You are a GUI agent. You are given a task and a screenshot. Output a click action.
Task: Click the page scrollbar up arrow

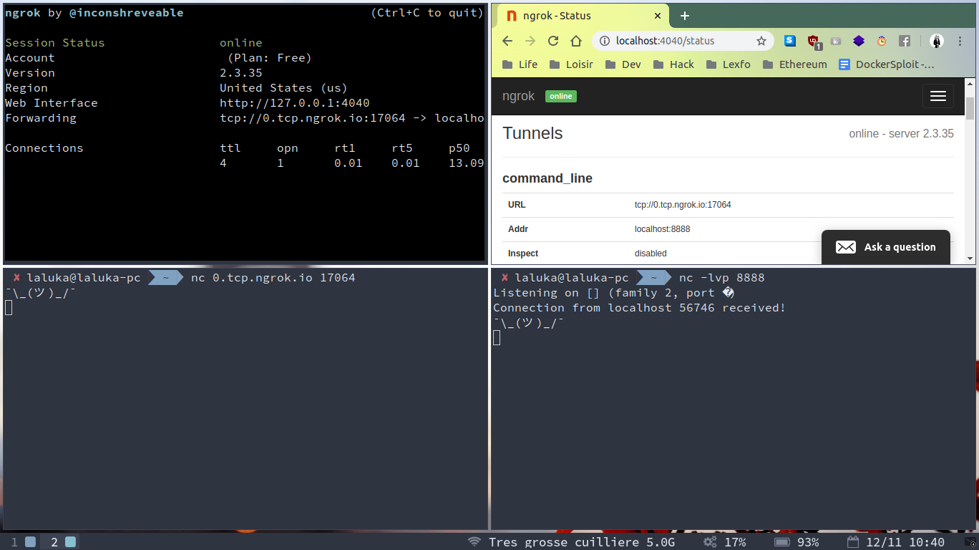click(x=970, y=85)
